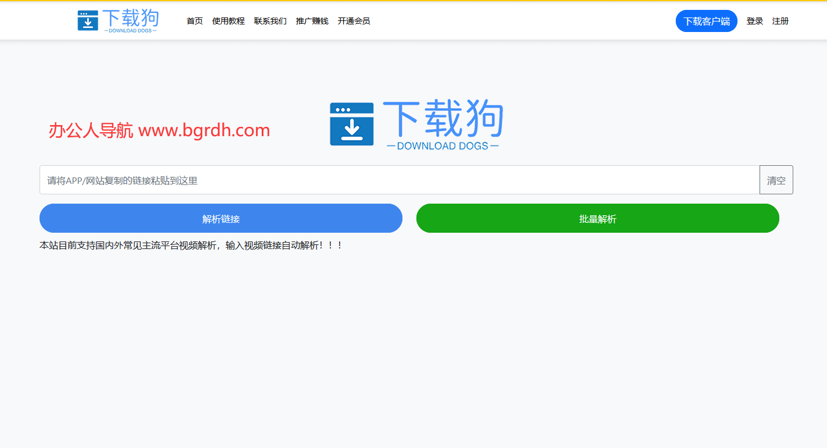The width and height of the screenshot is (827, 448).
Task: Select 开通会员 in the top navigation
Action: pos(354,21)
